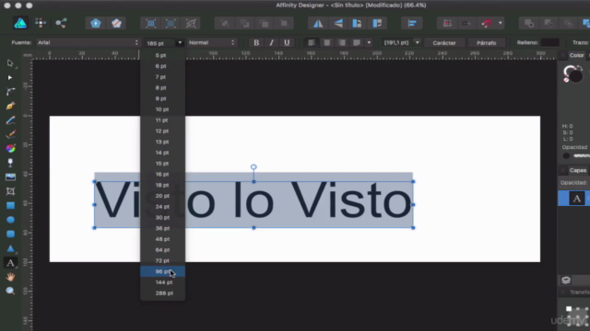Select the Pen tool
Screen dimensions: 590x331
point(10,106)
